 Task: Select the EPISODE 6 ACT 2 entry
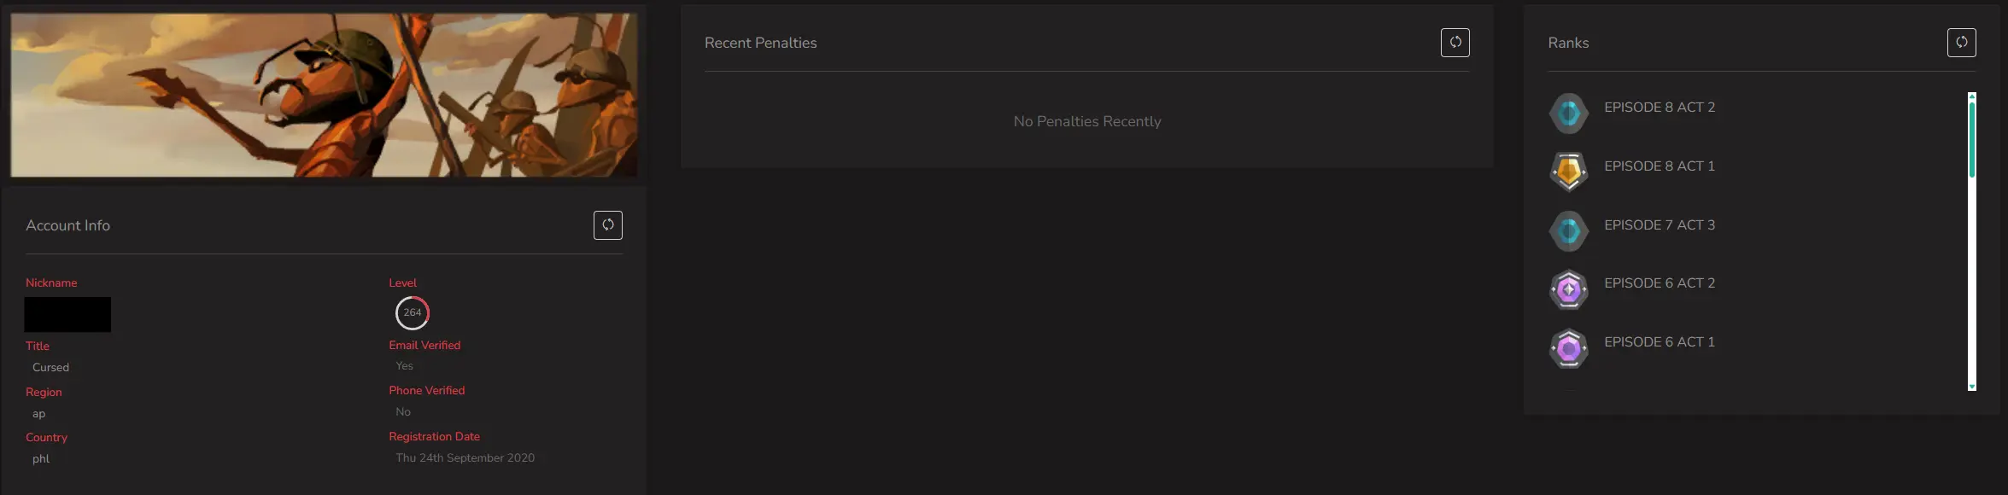(x=1659, y=283)
